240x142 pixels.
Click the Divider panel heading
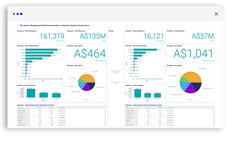pyautogui.click(x=111, y=31)
